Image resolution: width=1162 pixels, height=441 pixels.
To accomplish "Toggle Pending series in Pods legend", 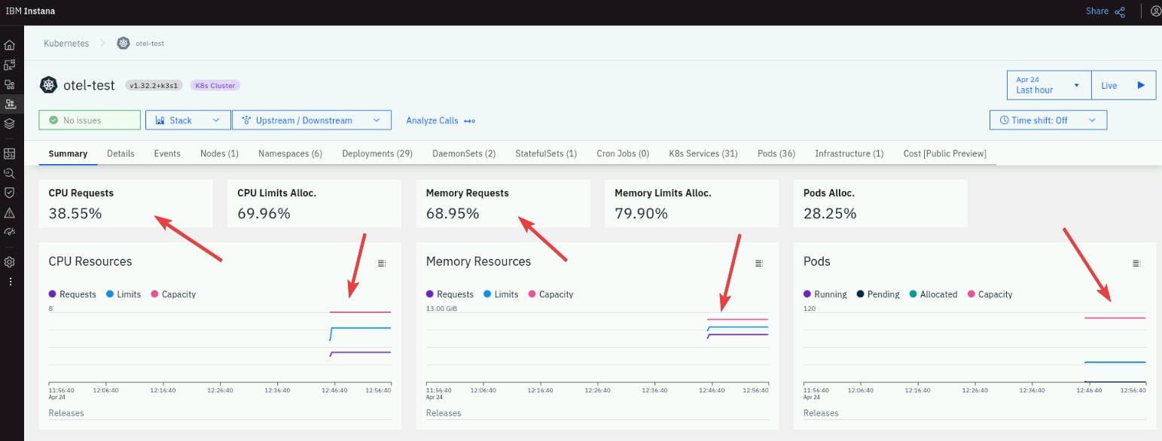I will click(878, 294).
